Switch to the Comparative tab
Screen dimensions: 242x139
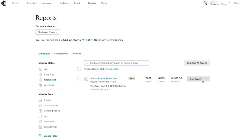click(x=61, y=54)
